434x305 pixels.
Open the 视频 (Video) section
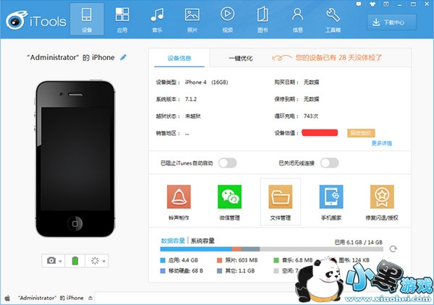tap(228, 20)
